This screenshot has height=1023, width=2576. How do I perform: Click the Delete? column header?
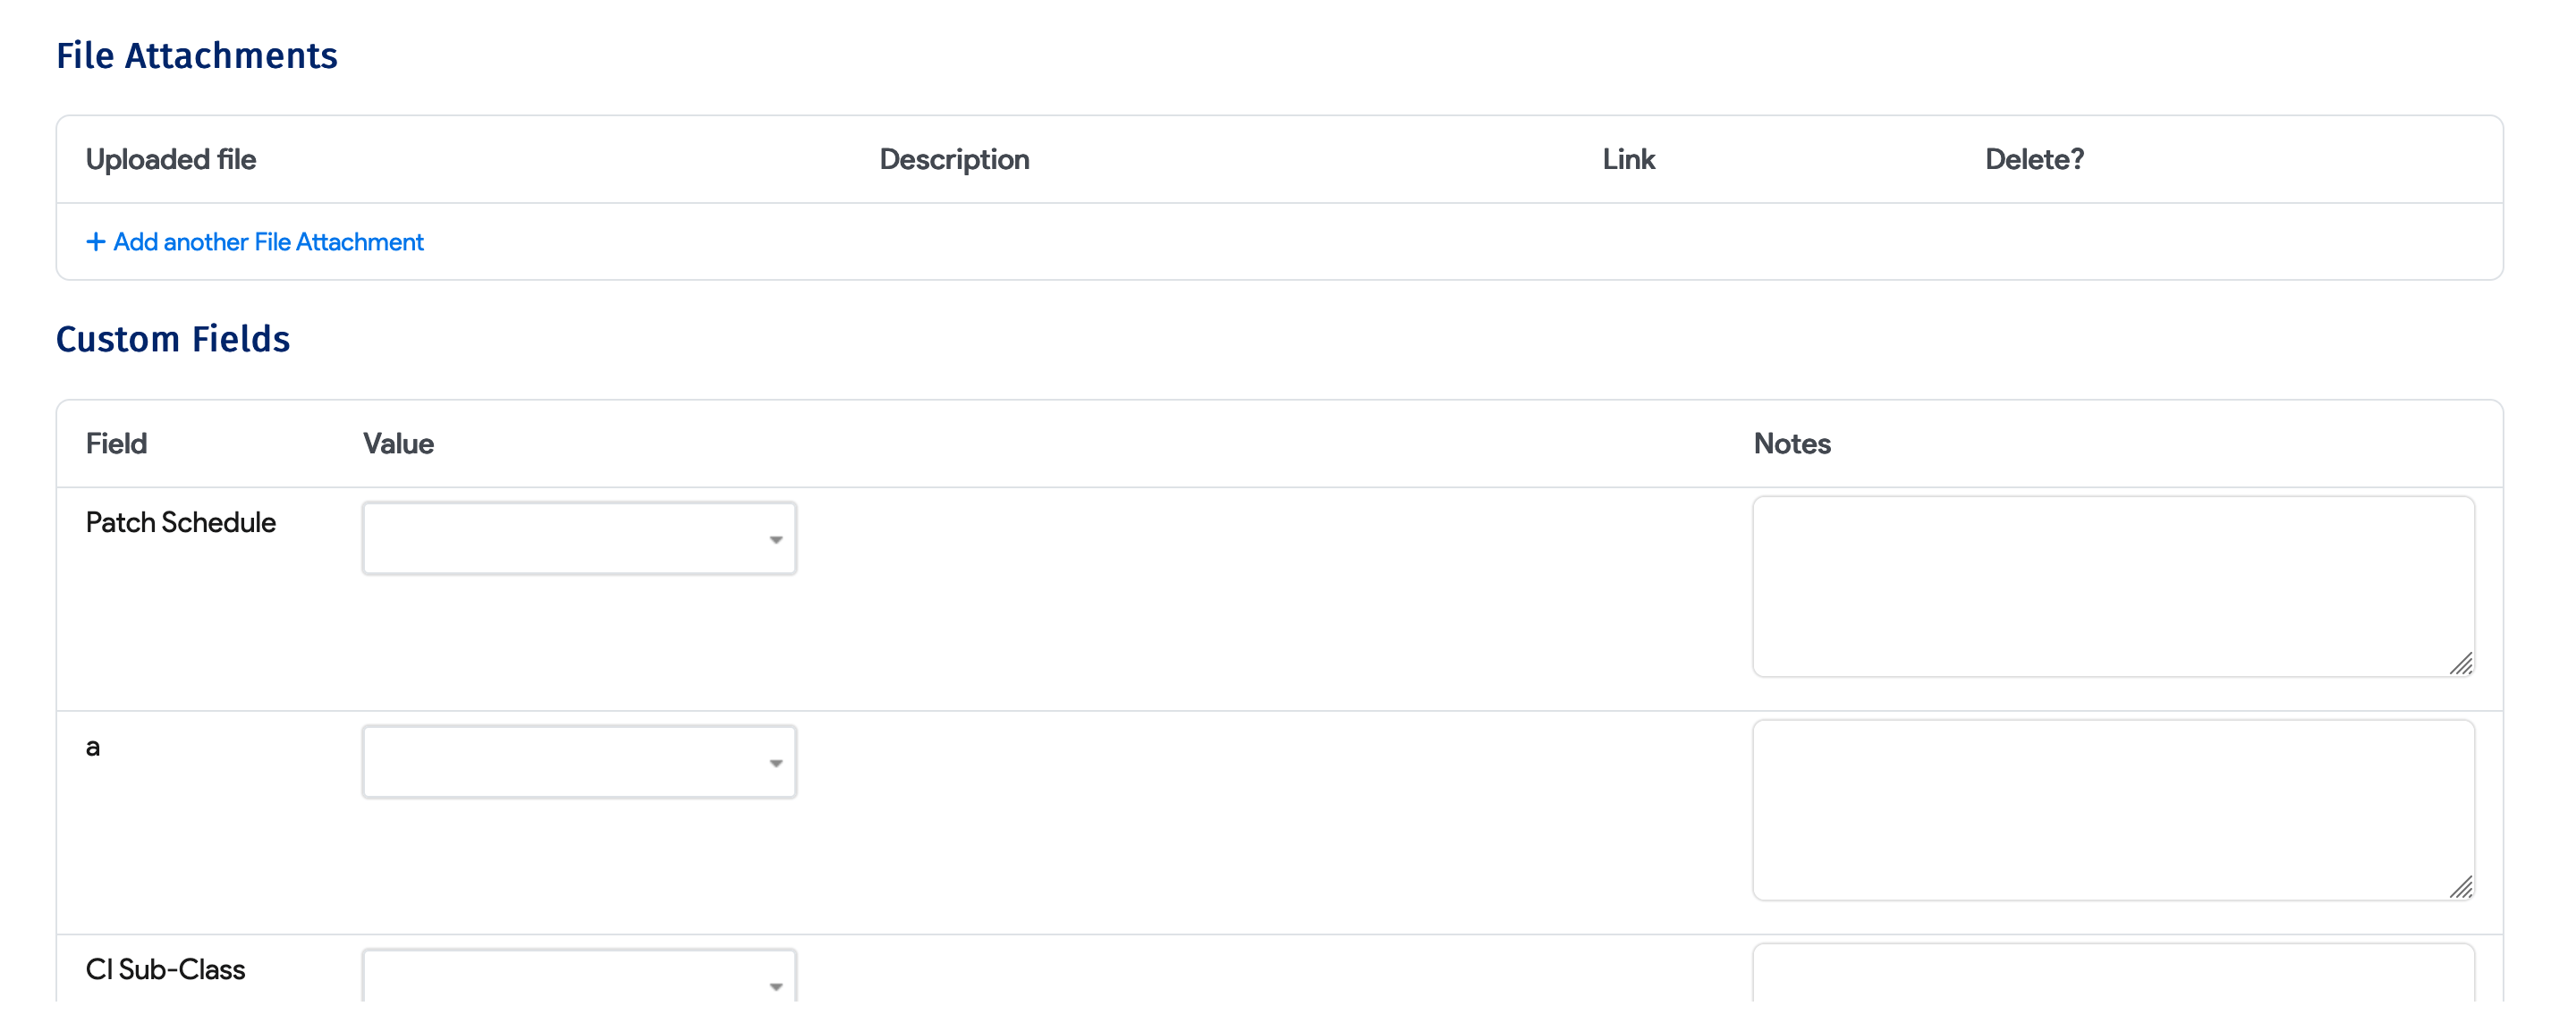(x=2034, y=160)
